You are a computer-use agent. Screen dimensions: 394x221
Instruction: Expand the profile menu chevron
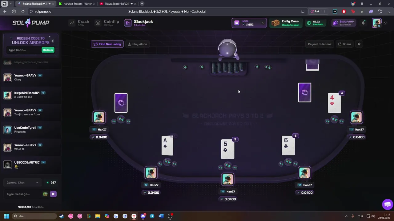(385, 23)
